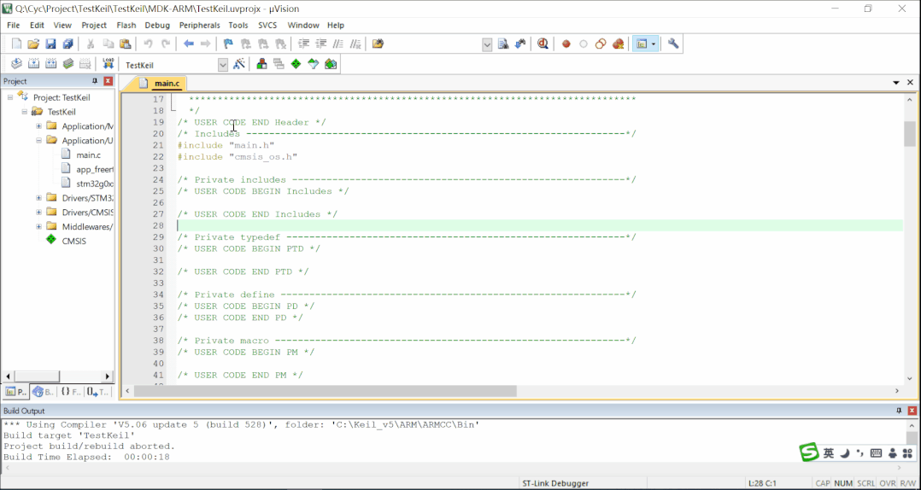
Task: Toggle auto-hide pin on Project panel
Action: (x=95, y=82)
